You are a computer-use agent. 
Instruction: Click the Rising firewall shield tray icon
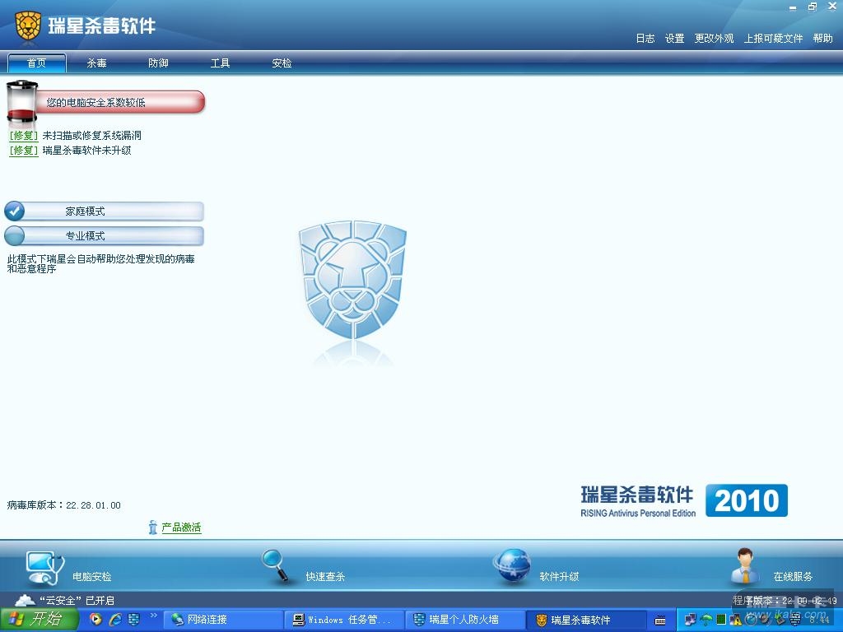click(x=794, y=620)
